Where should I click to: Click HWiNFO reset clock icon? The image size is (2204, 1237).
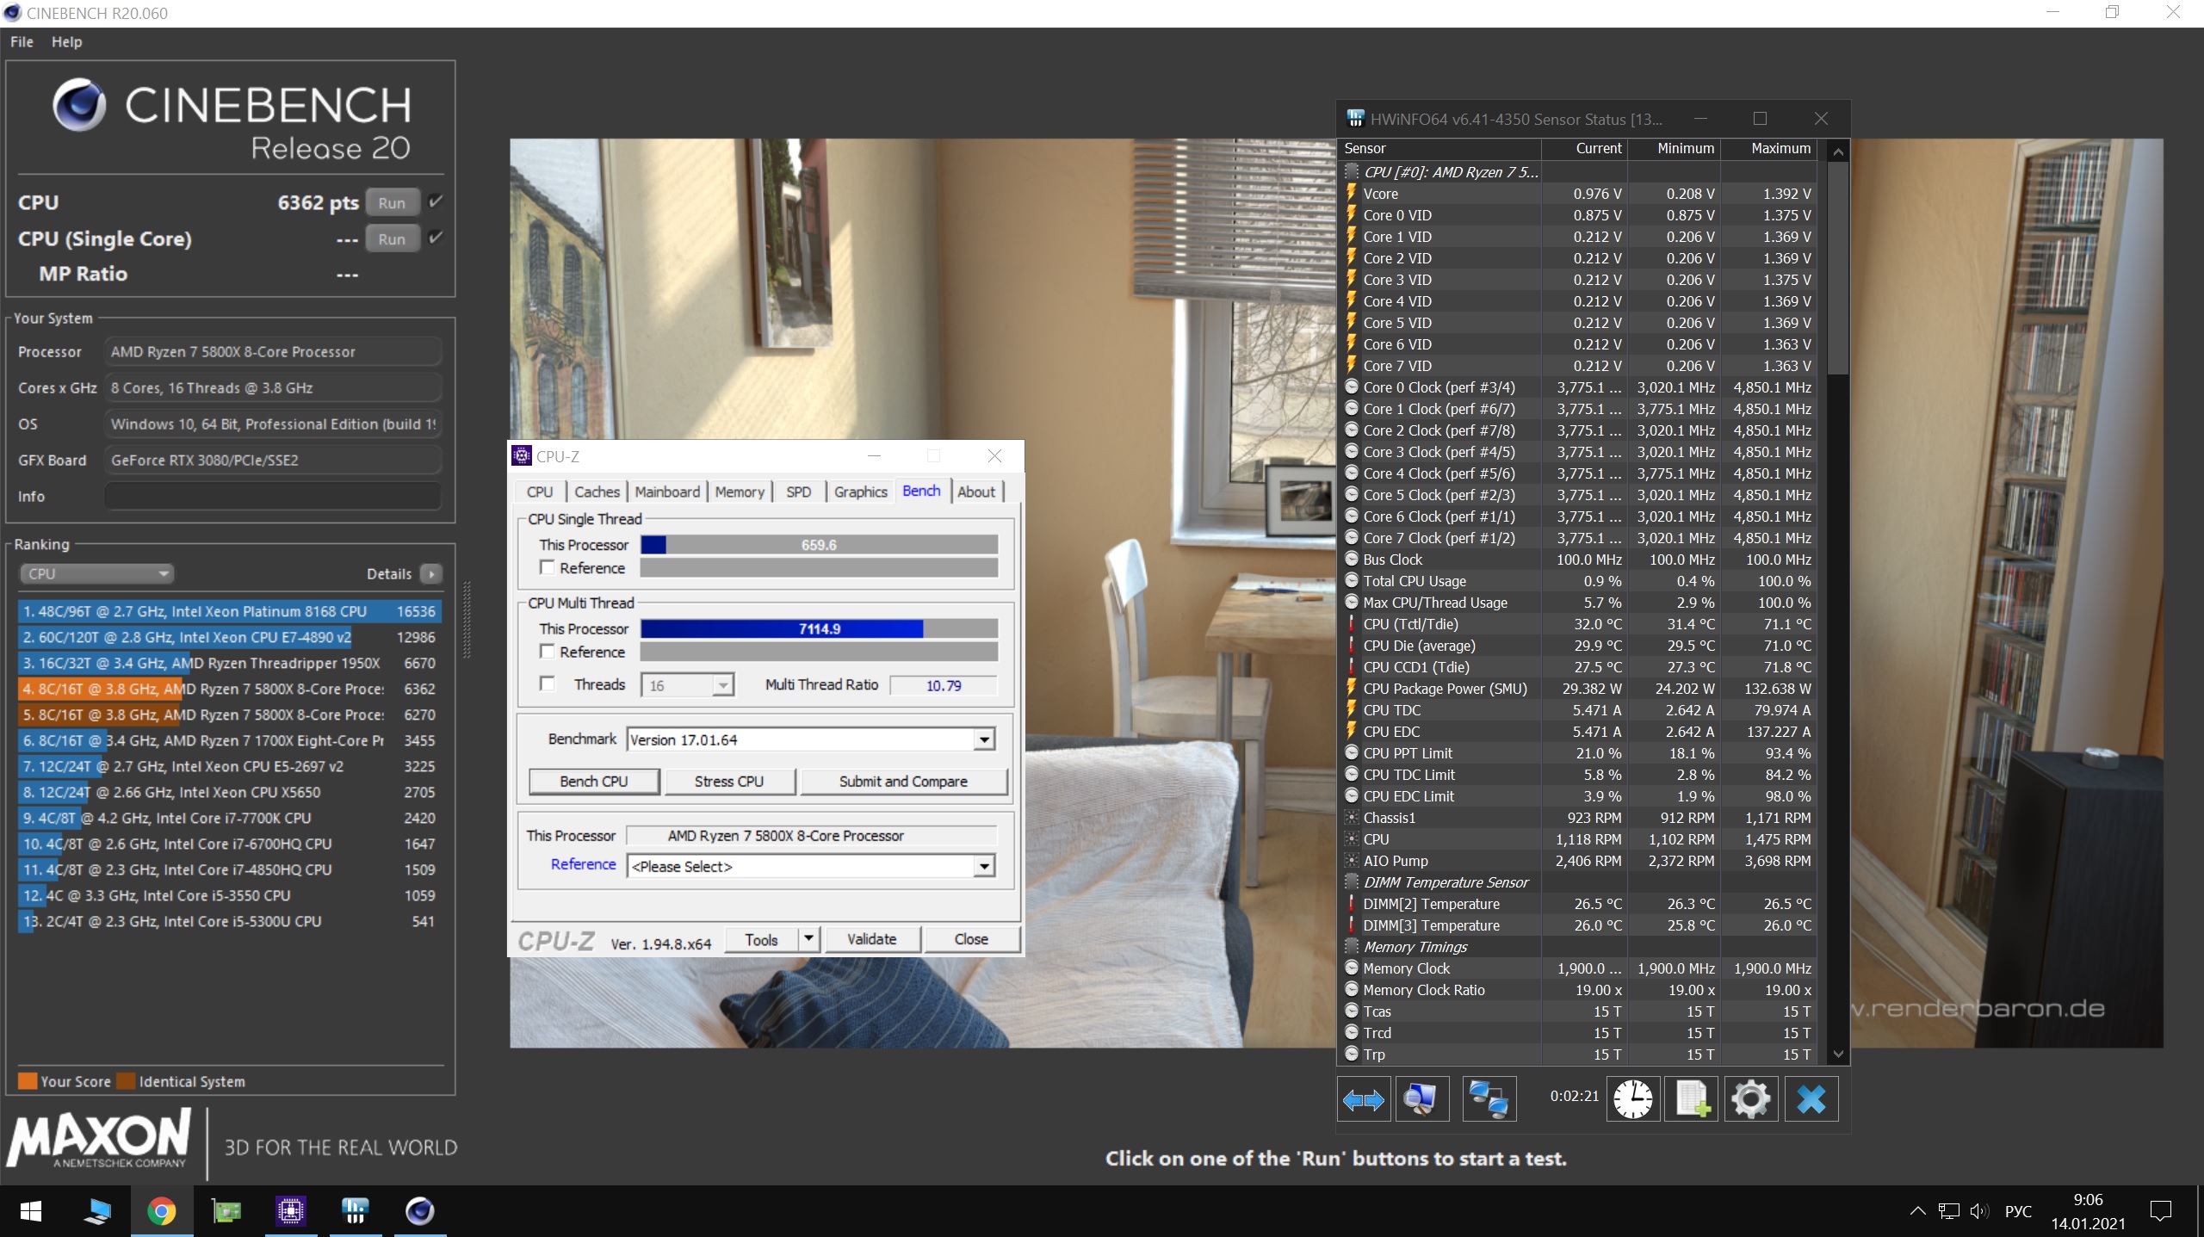point(1632,1099)
